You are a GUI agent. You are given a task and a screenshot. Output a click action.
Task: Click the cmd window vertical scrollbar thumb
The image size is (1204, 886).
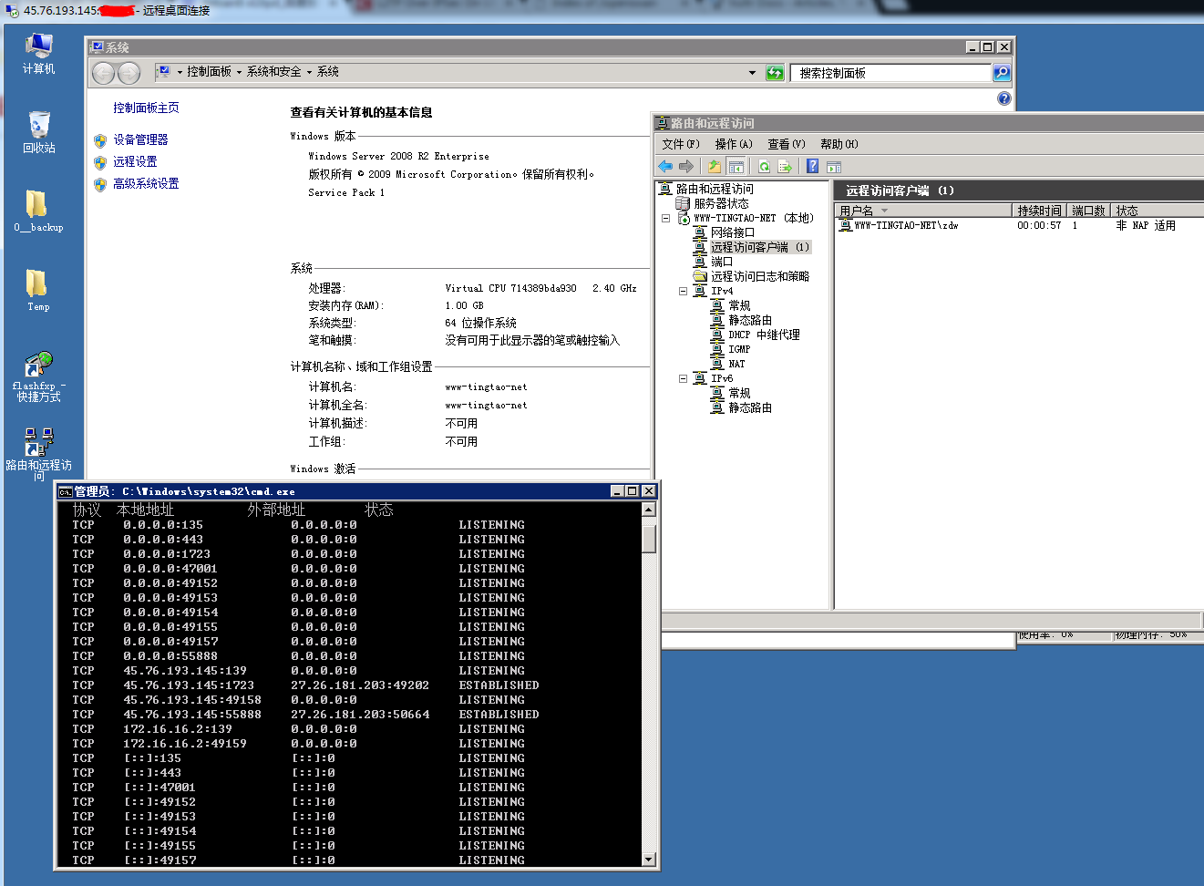649,540
